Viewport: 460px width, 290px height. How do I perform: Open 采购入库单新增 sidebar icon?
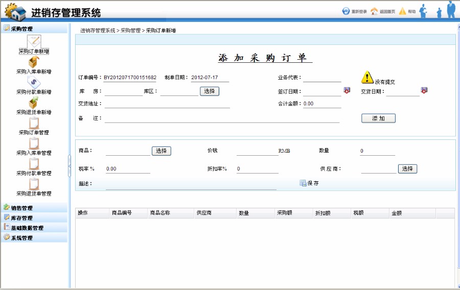(34, 62)
